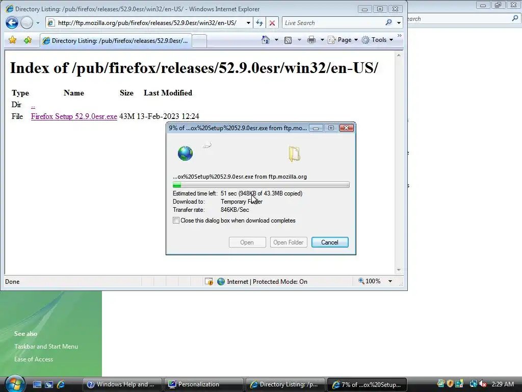Click the muted volume tray icon

[483, 384]
